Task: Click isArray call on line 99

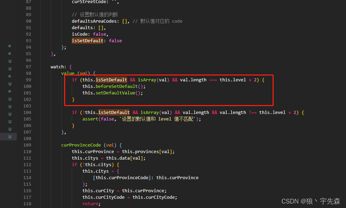Action: point(147,80)
